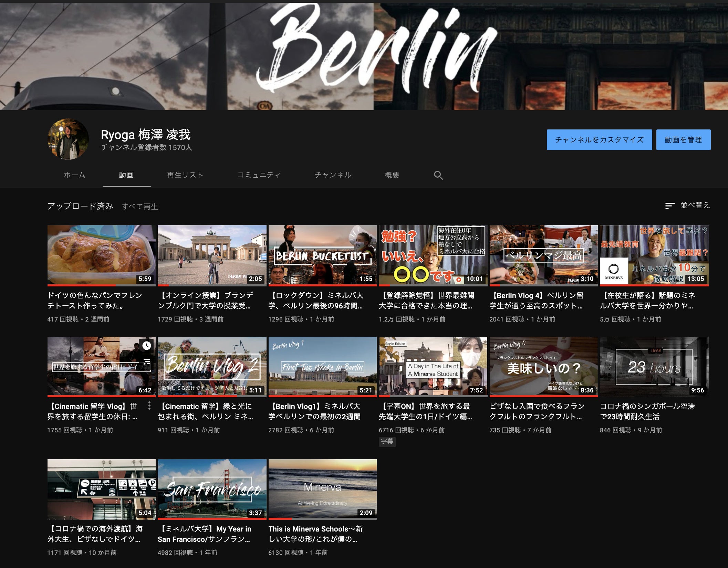Viewport: 728px width, 568px height.
Task: Open 23 hours video thumbnail
Action: 654,366
